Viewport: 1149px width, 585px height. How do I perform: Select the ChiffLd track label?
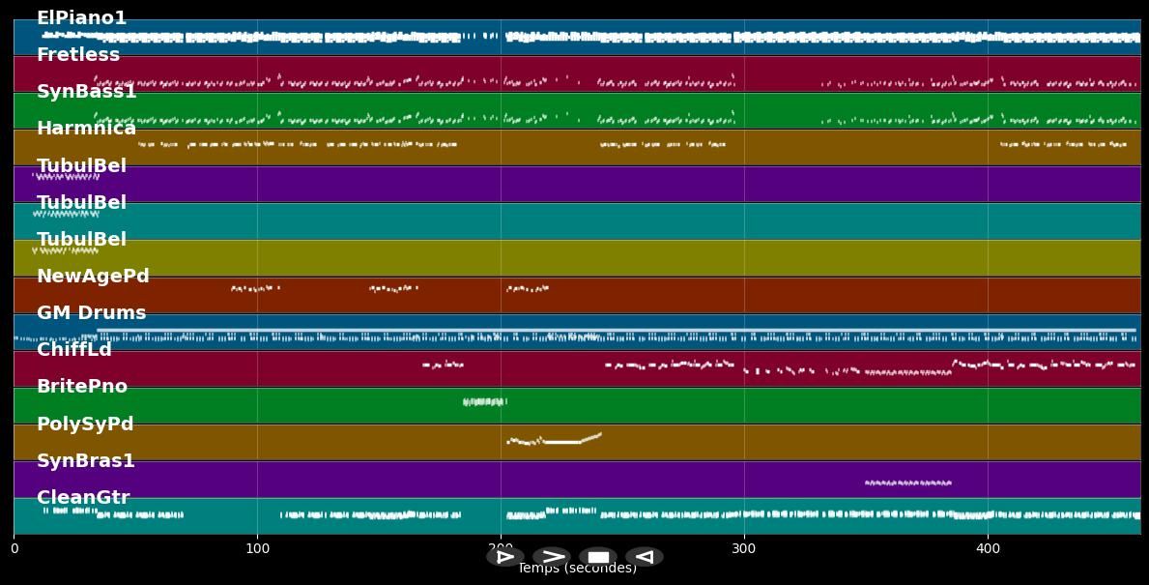(72, 349)
